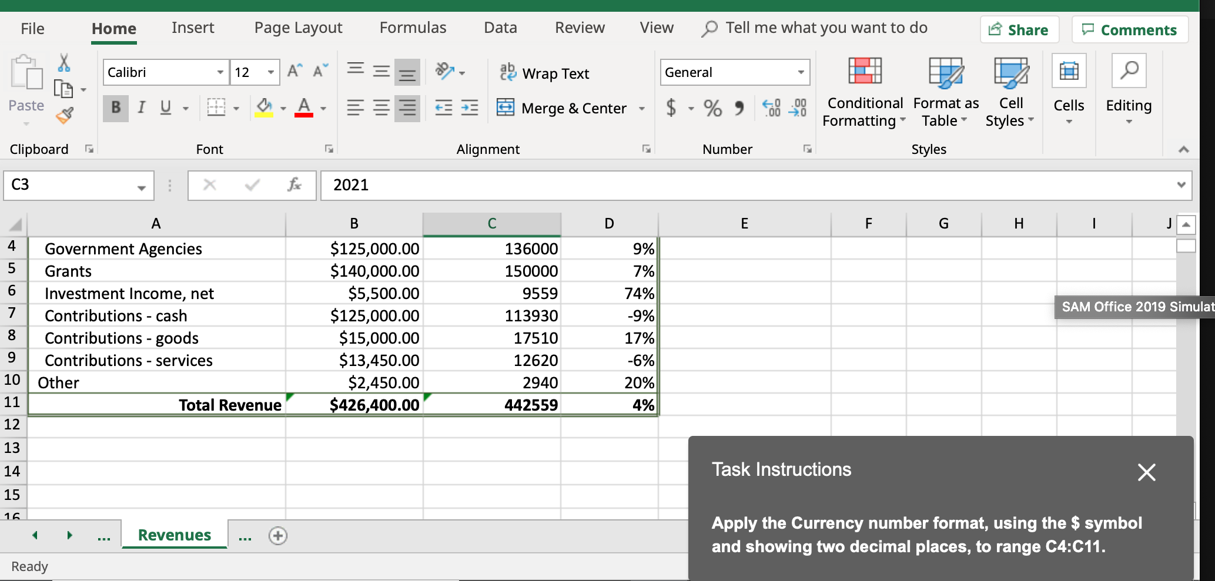Switch to the Formulas ribbon tab
The width and height of the screenshot is (1215, 581).
click(x=413, y=27)
